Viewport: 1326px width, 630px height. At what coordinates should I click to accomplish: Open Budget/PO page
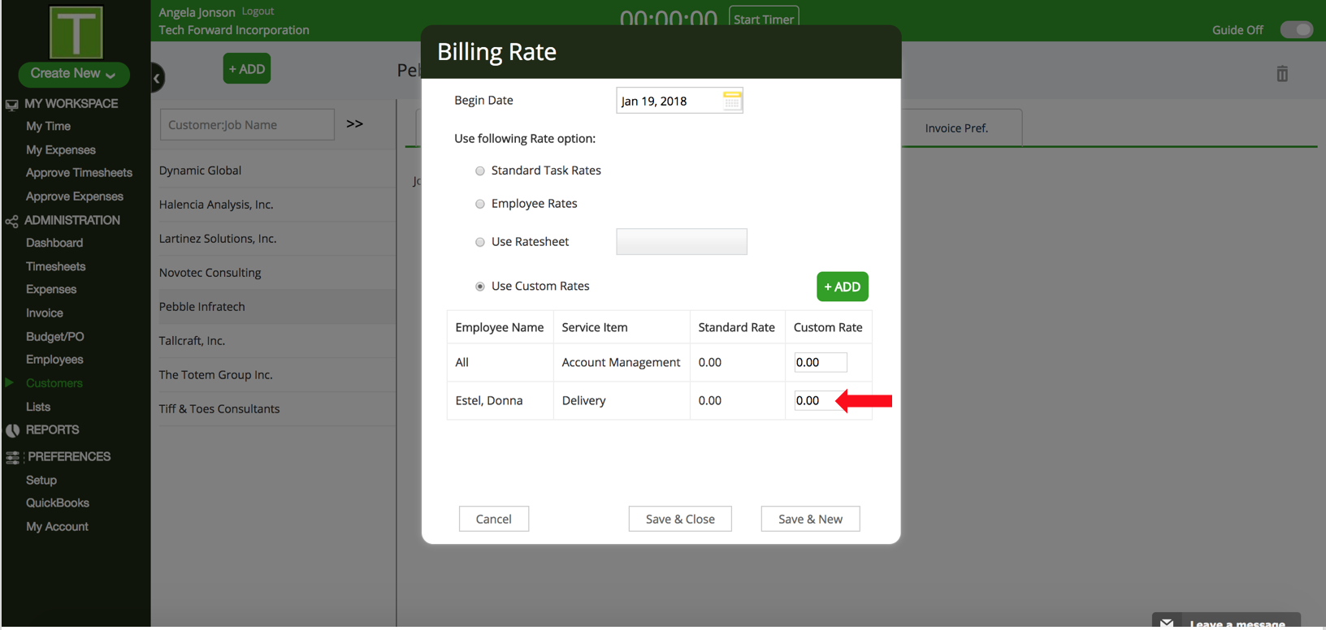click(x=54, y=336)
